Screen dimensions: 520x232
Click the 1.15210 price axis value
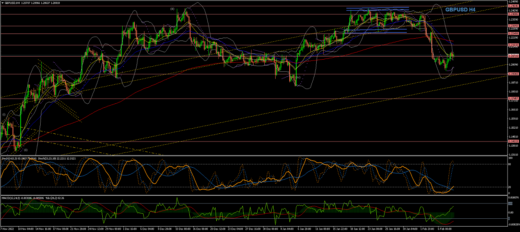(x=514, y=128)
